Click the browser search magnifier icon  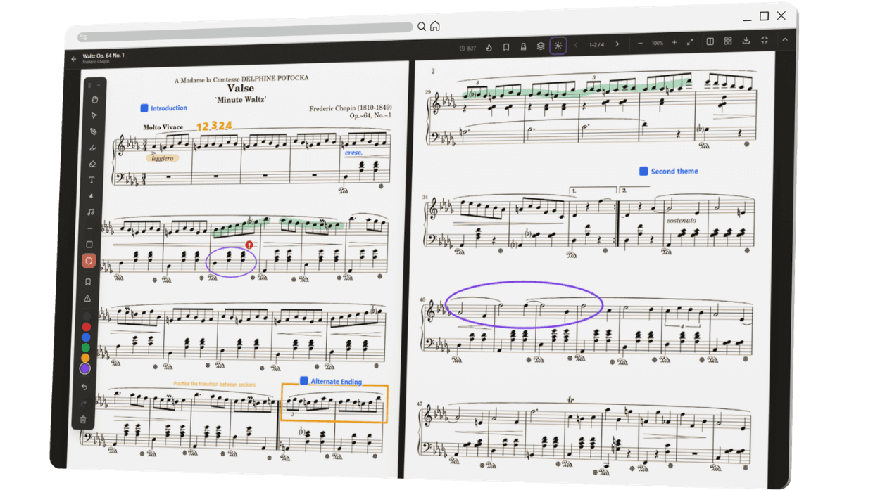click(422, 27)
